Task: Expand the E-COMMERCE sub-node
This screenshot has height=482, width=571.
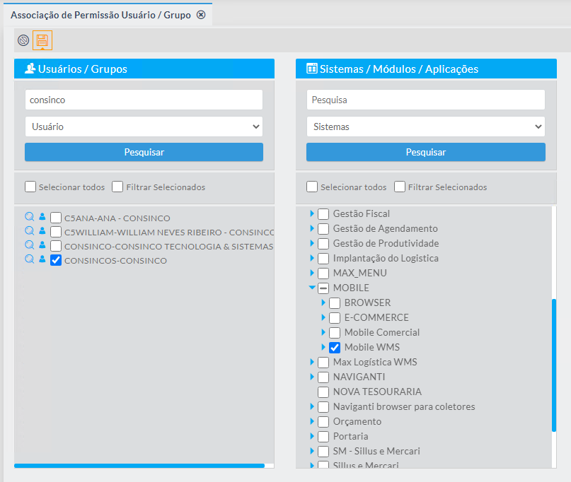Action: click(323, 317)
